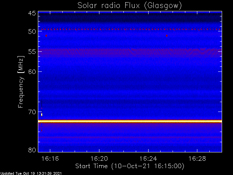Screen dimensions: 233x175
Task: Click the 'Frequency [MHz]' vertical axis title
Action: [x=21, y=82]
